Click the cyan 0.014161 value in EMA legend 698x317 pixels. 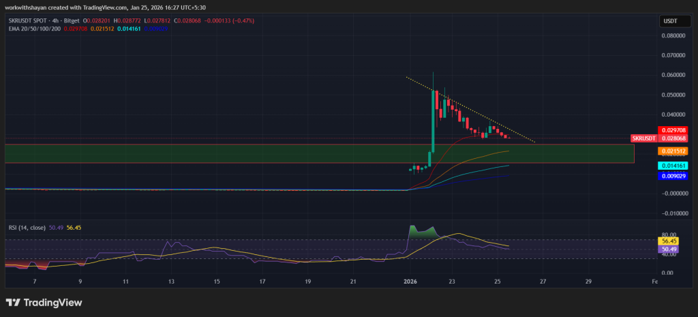[x=129, y=29]
